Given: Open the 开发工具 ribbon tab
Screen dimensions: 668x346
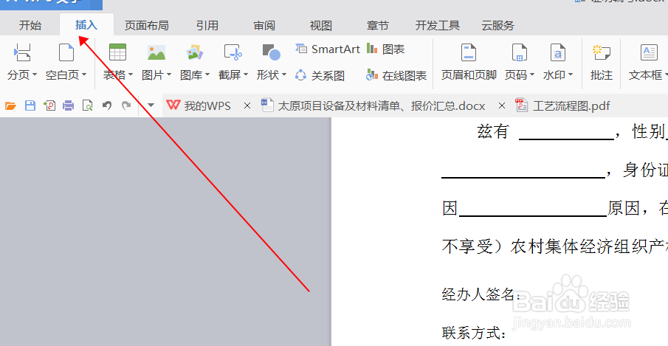Looking at the screenshot, I should click(x=438, y=26).
